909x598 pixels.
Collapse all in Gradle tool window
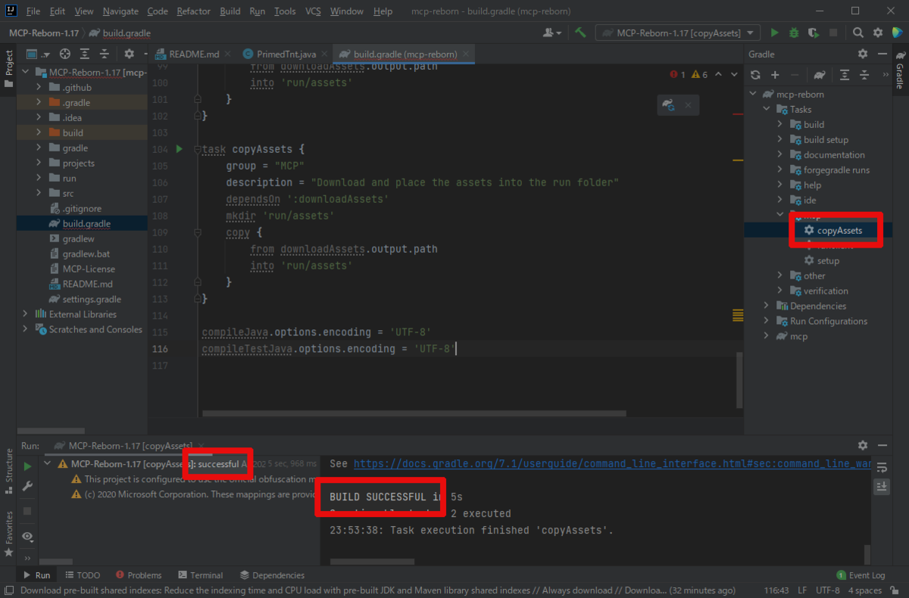coord(864,74)
